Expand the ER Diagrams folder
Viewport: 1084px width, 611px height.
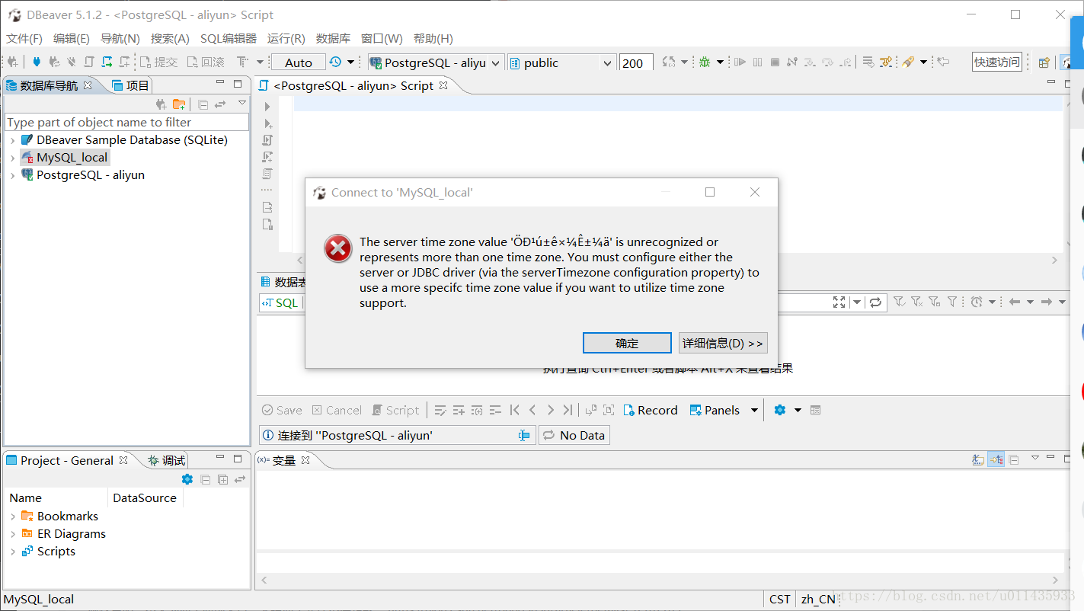[12, 534]
